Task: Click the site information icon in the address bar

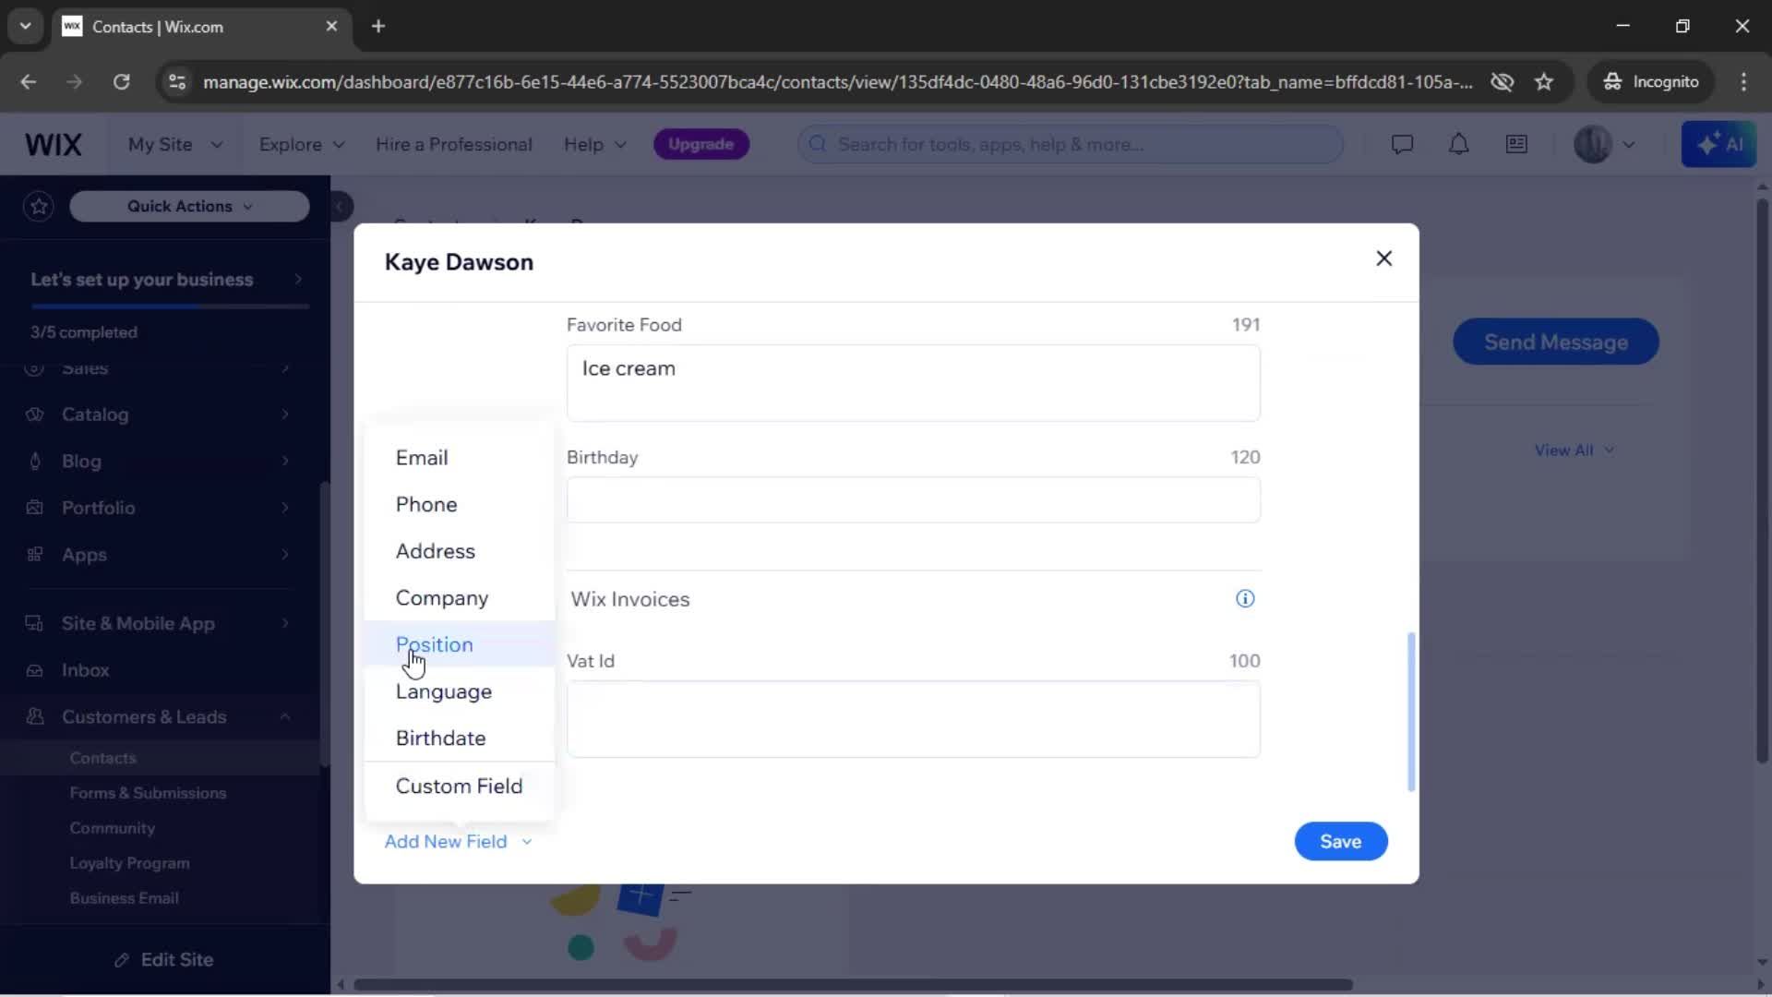Action: 176,82
